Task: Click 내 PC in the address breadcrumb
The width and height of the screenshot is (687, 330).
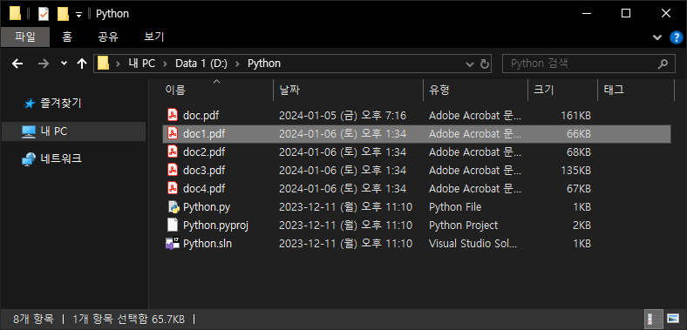Action: tap(141, 64)
